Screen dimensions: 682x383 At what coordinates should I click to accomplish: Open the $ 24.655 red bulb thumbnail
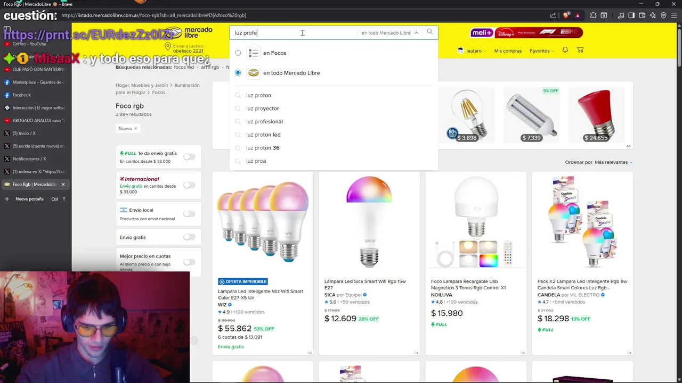pyautogui.click(x=595, y=115)
